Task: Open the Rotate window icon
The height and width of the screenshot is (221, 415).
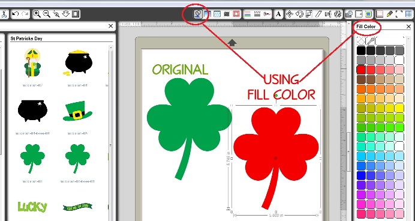Action: tap(299, 14)
